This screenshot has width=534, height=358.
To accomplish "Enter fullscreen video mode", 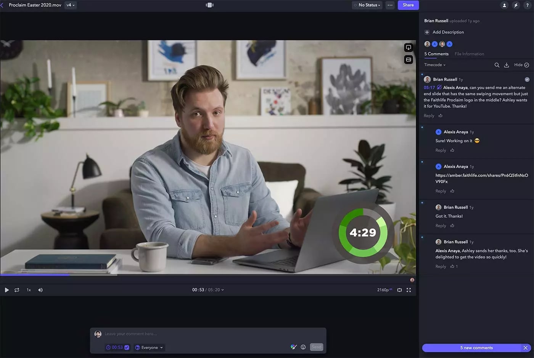I will pos(409,290).
